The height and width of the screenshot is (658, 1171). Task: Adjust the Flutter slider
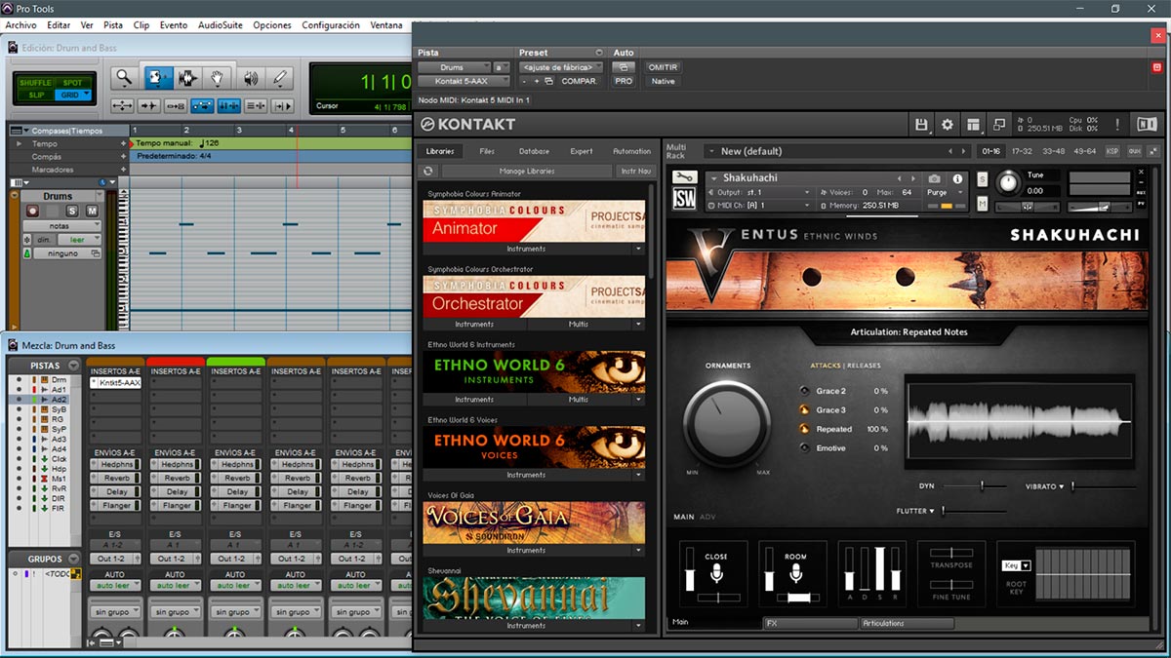pyautogui.click(x=975, y=511)
